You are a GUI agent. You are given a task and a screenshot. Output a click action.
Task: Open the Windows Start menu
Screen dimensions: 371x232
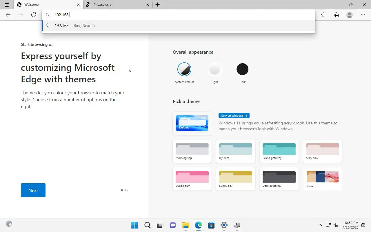pyautogui.click(x=135, y=225)
